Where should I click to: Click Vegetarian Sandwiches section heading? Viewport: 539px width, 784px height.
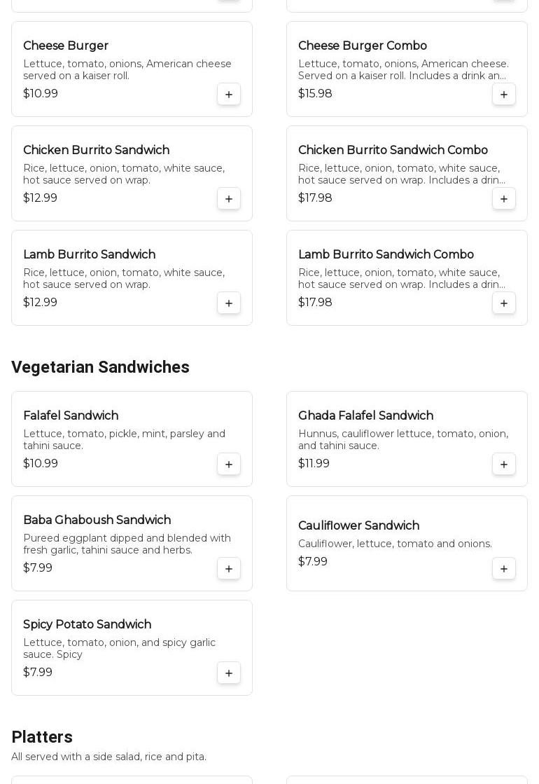pyautogui.click(x=100, y=367)
